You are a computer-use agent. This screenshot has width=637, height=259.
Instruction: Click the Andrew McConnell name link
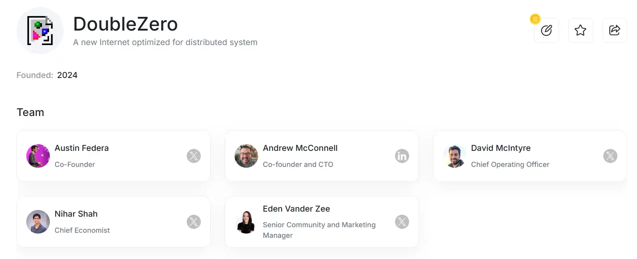(x=300, y=148)
